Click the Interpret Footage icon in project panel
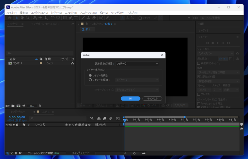 pos(8,106)
